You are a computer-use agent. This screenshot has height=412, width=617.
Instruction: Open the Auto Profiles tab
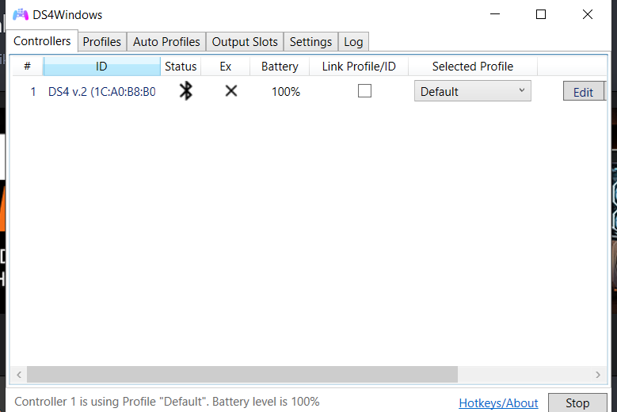pos(166,42)
